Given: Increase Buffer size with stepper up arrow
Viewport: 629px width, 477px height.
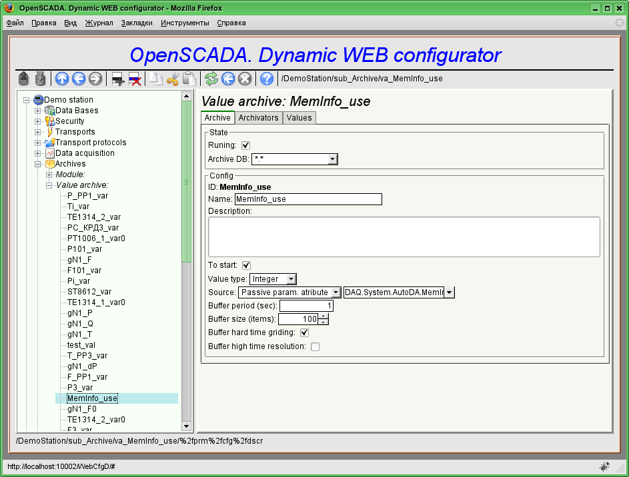Looking at the screenshot, I should click(324, 316).
